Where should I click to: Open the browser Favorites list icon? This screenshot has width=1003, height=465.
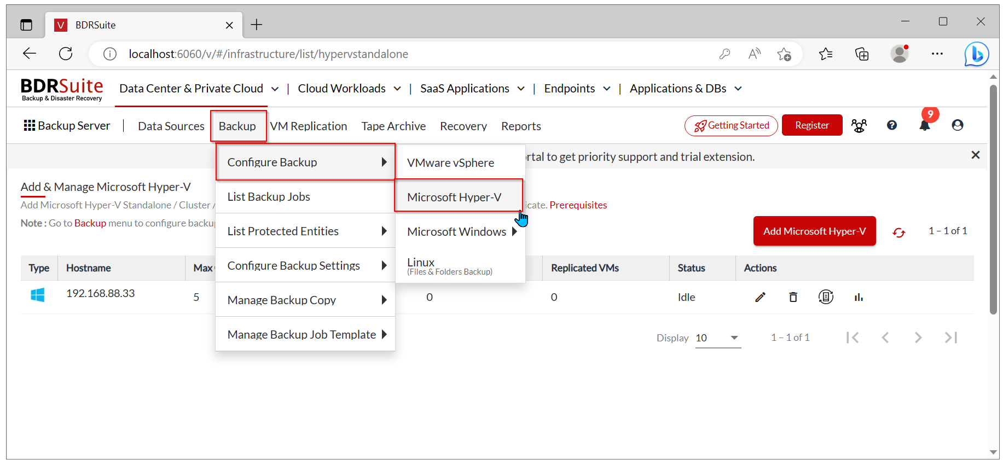pos(826,54)
